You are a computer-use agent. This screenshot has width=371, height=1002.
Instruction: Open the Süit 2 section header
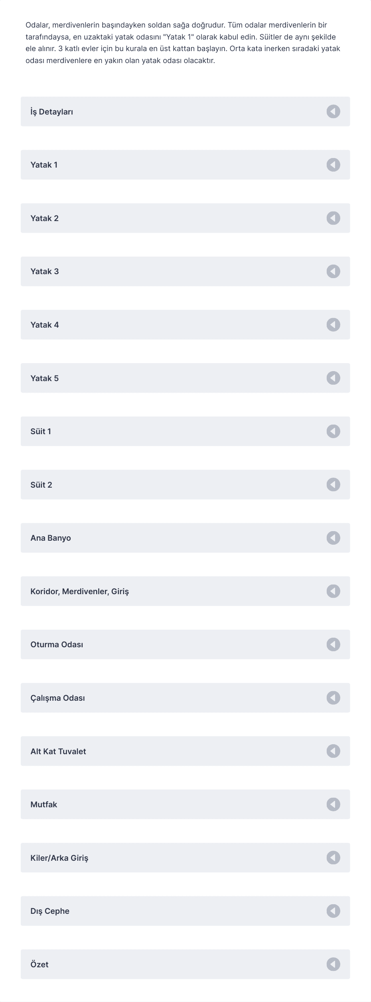coord(185,484)
